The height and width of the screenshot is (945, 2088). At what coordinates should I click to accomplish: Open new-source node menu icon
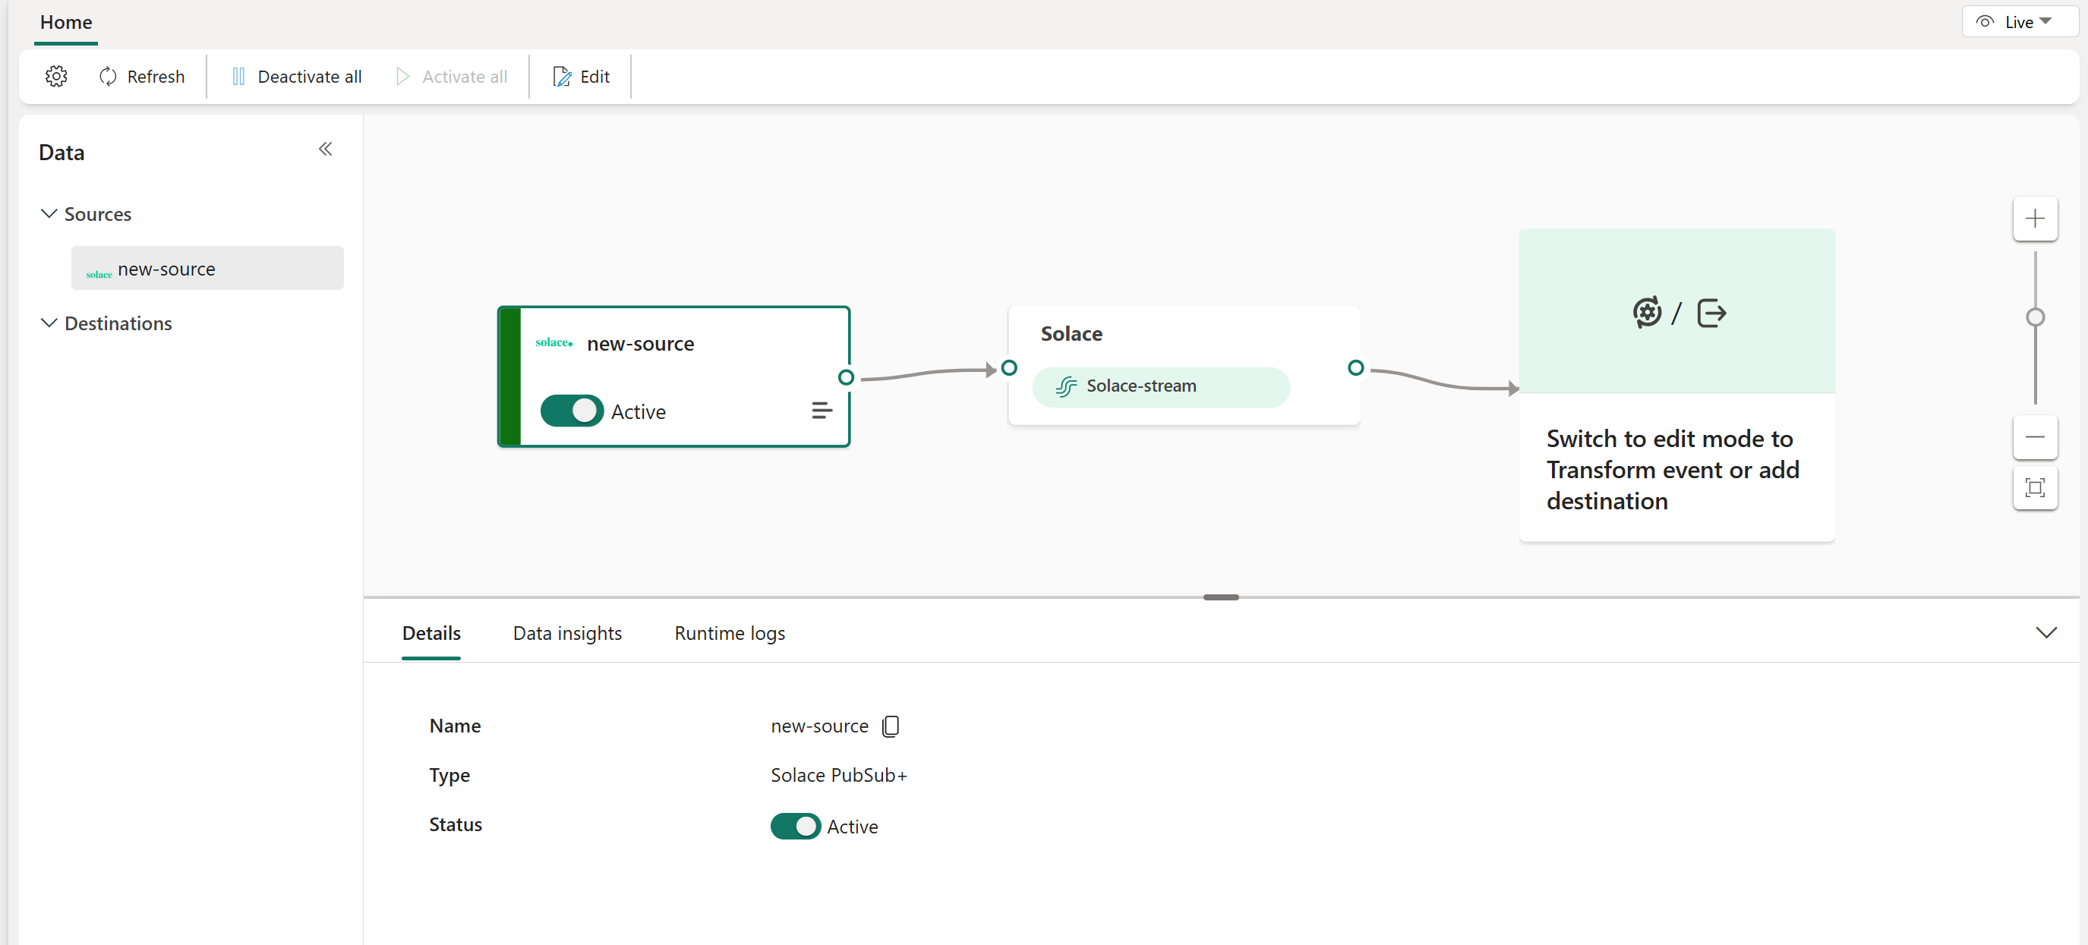pyautogui.click(x=821, y=411)
